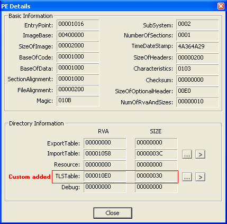Image resolution: width=227 pixels, height=224 pixels.
Task: Select the EntryPoint value field
Action: [78, 25]
